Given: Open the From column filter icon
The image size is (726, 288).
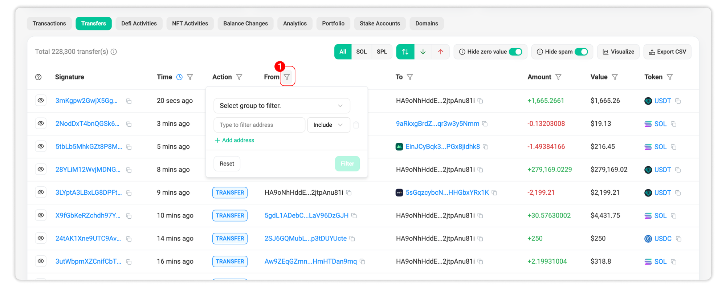Looking at the screenshot, I should click(x=287, y=77).
